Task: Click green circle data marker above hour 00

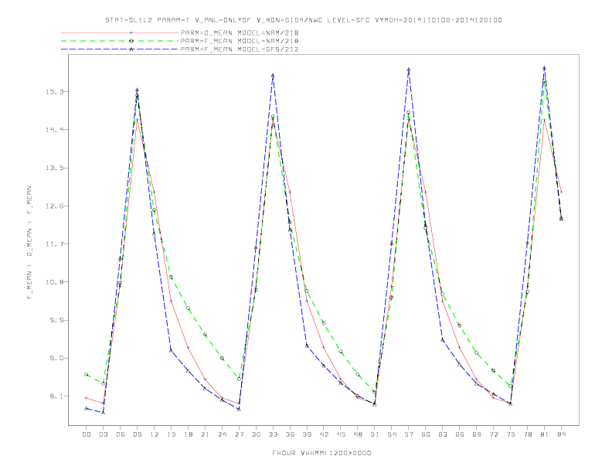Action: point(87,374)
